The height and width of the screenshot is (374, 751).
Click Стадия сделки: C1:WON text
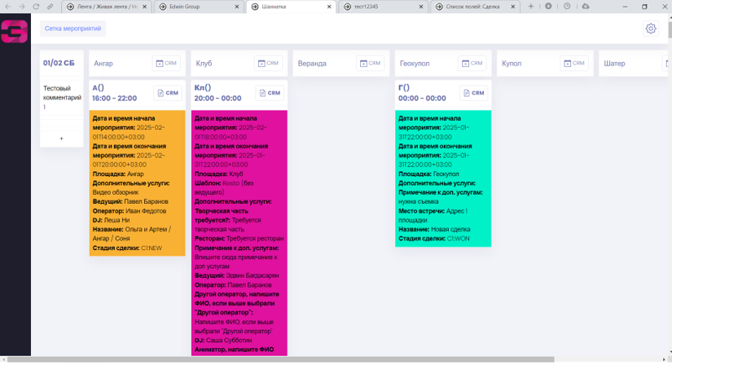pyautogui.click(x=434, y=239)
